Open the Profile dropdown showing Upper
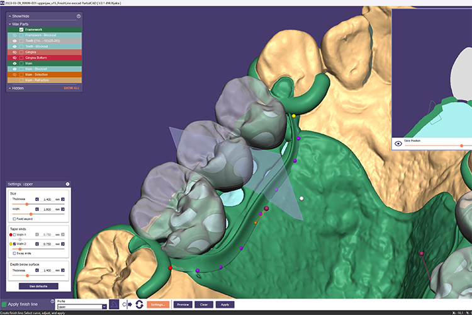472x315 pixels. (82, 307)
